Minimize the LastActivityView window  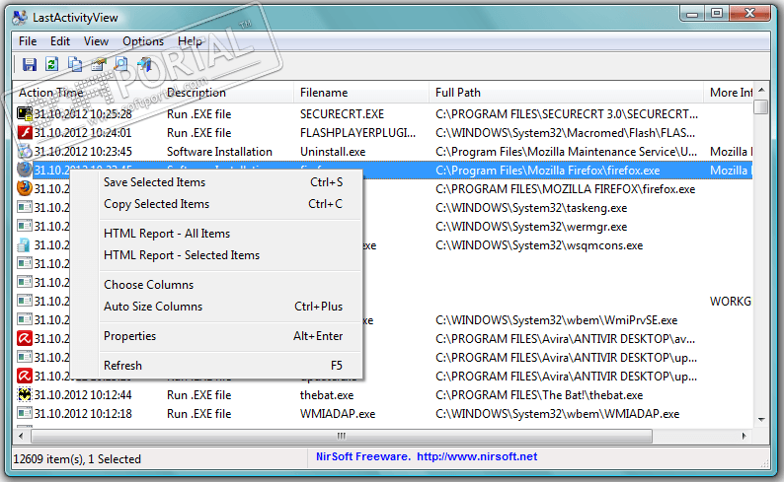(x=692, y=14)
